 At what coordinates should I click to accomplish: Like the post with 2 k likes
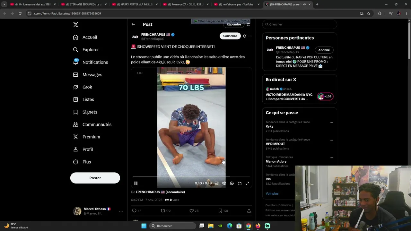tap(194, 211)
